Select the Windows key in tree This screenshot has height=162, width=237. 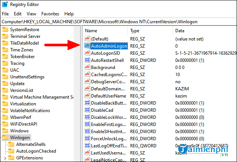pyautogui.click(x=19, y=131)
